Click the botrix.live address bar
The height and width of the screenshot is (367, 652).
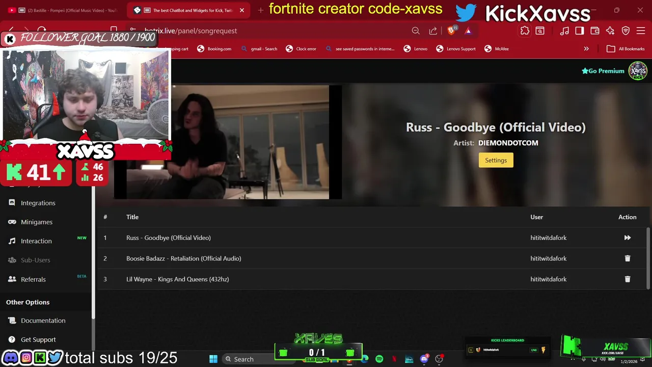[270, 31]
